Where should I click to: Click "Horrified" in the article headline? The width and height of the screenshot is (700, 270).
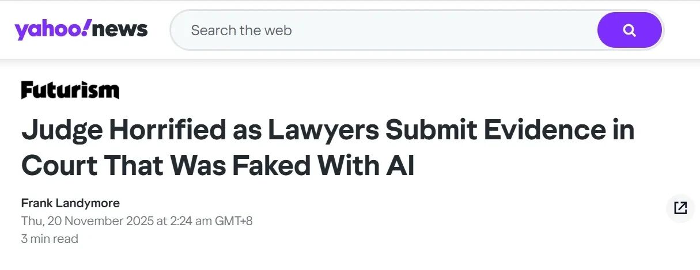pos(167,131)
